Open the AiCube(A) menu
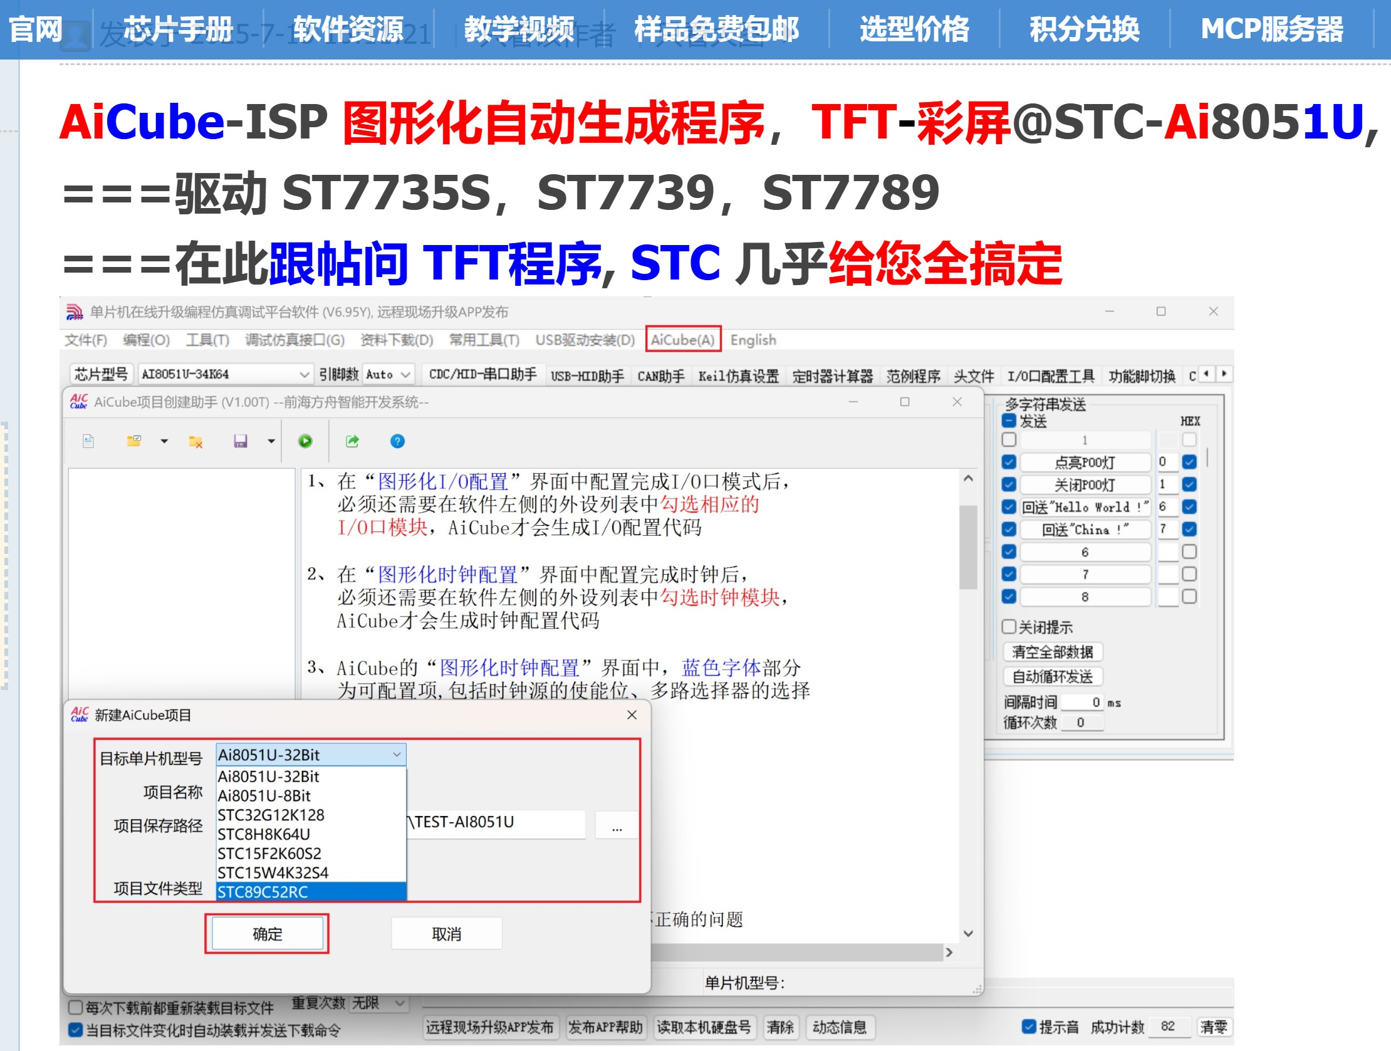The width and height of the screenshot is (1391, 1051). point(683,340)
